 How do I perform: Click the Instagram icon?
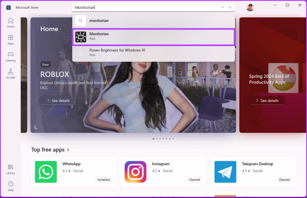pos(136,172)
